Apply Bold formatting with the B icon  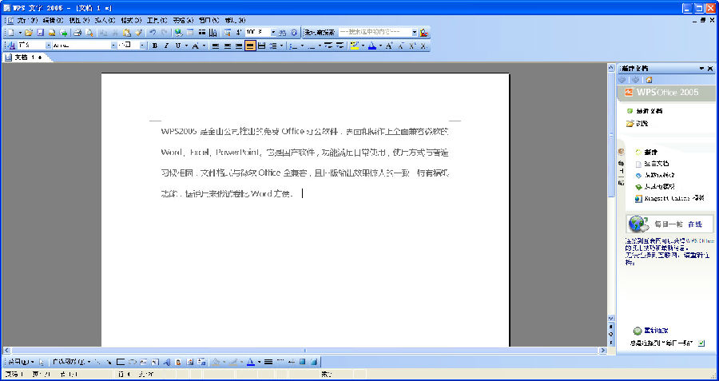[155, 46]
